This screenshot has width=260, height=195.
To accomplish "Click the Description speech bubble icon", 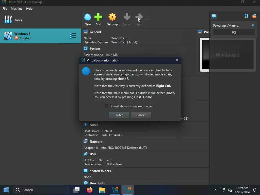I will [x=86, y=183].
